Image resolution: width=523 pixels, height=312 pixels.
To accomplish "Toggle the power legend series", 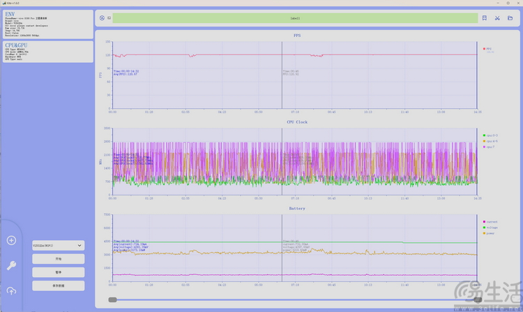I will tap(490, 233).
